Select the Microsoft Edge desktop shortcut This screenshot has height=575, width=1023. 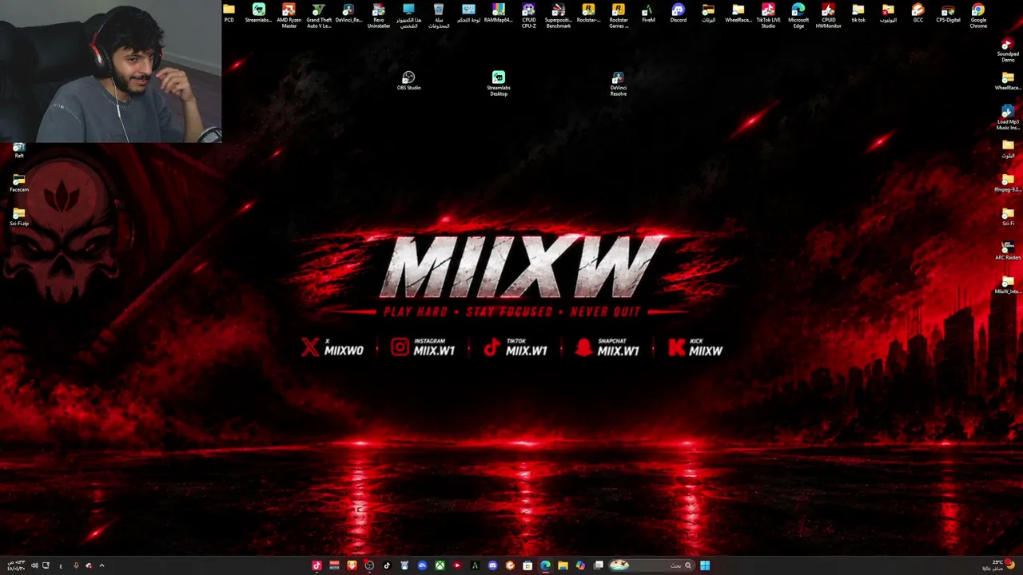(798, 15)
